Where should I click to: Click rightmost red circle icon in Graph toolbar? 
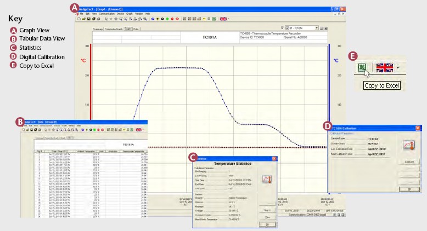coord(177,19)
